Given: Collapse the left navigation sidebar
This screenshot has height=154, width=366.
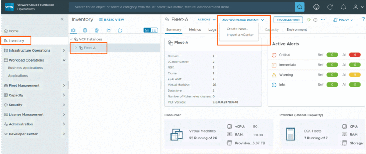Looking at the screenshot, I should point(62,19).
